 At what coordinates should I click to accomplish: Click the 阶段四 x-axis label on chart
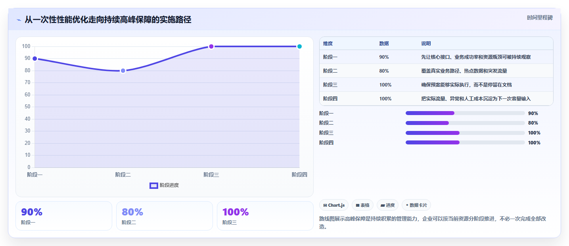tap(299, 175)
